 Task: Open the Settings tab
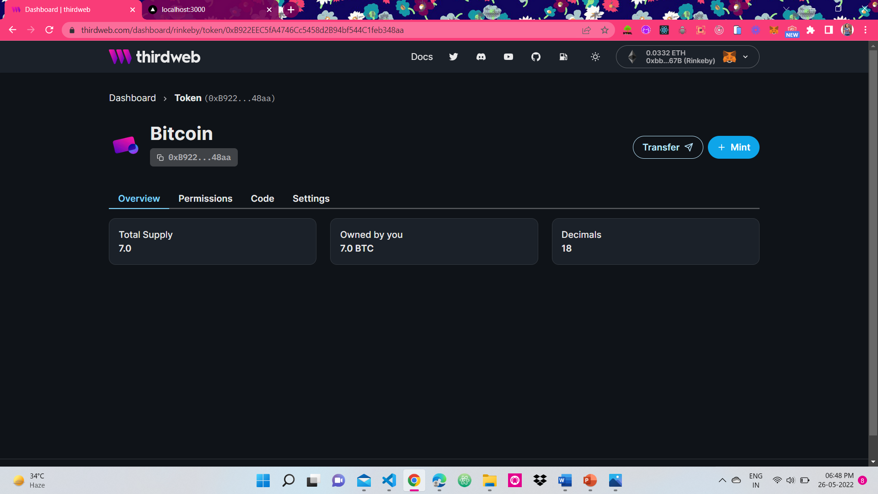(x=311, y=199)
